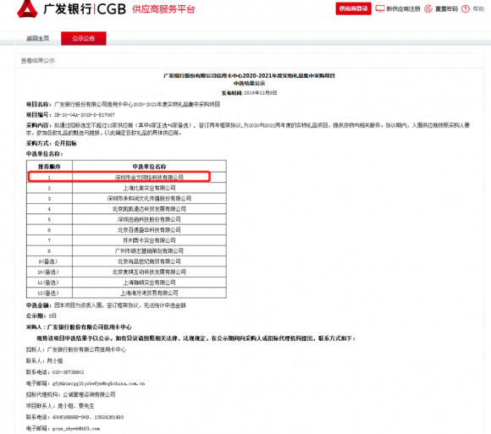The image size is (491, 434).
Task: Click the 联系电话 line beginning 400
Action: click(x=74, y=417)
